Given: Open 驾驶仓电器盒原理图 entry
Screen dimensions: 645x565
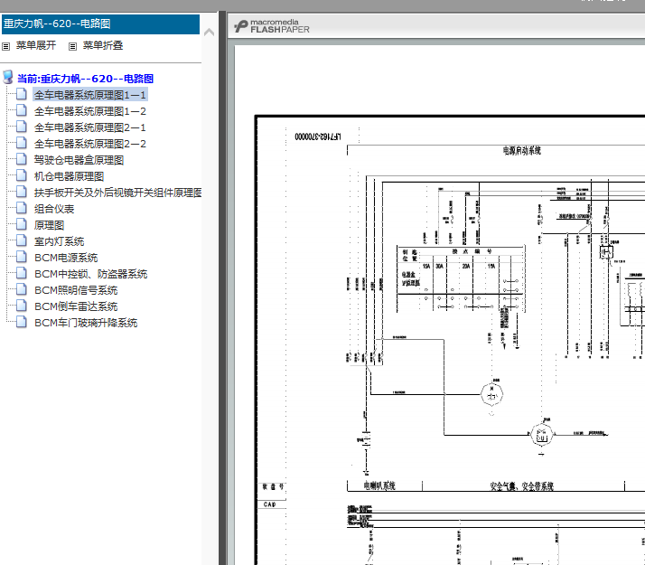Looking at the screenshot, I should tap(79, 160).
